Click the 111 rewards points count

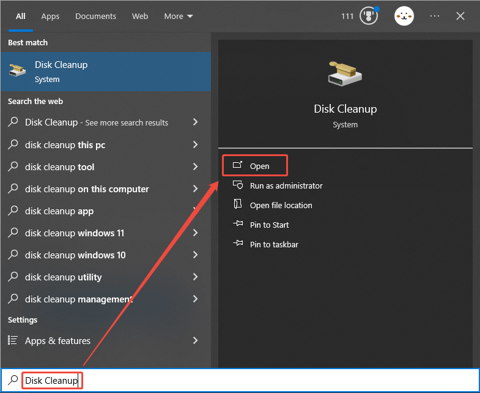(347, 17)
